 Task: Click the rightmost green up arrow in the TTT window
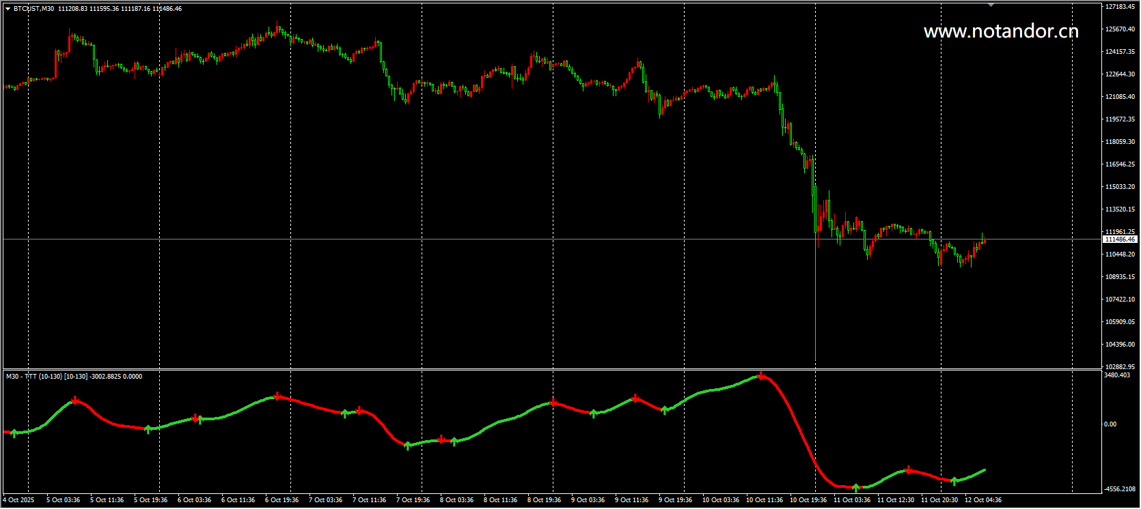click(x=954, y=481)
